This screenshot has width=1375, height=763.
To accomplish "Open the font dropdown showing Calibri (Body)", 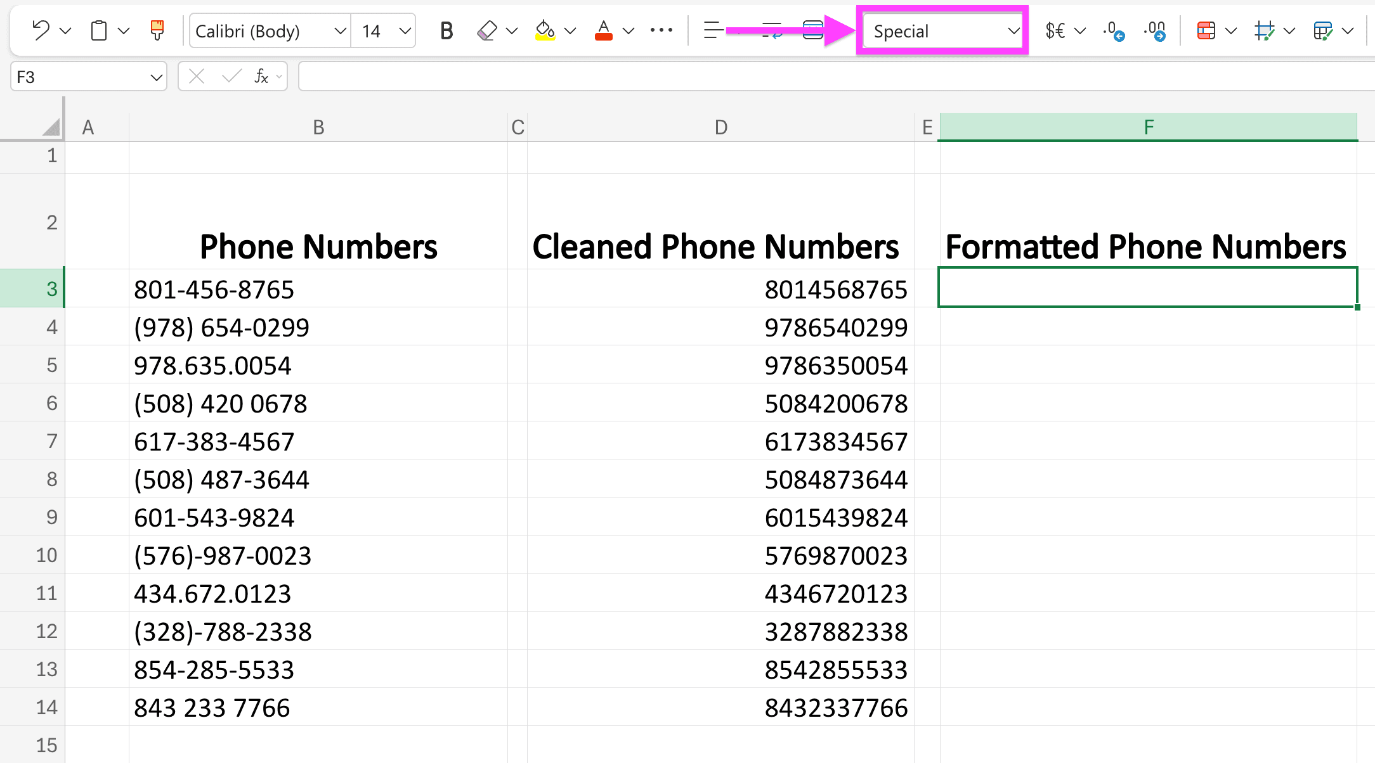I will coord(269,30).
